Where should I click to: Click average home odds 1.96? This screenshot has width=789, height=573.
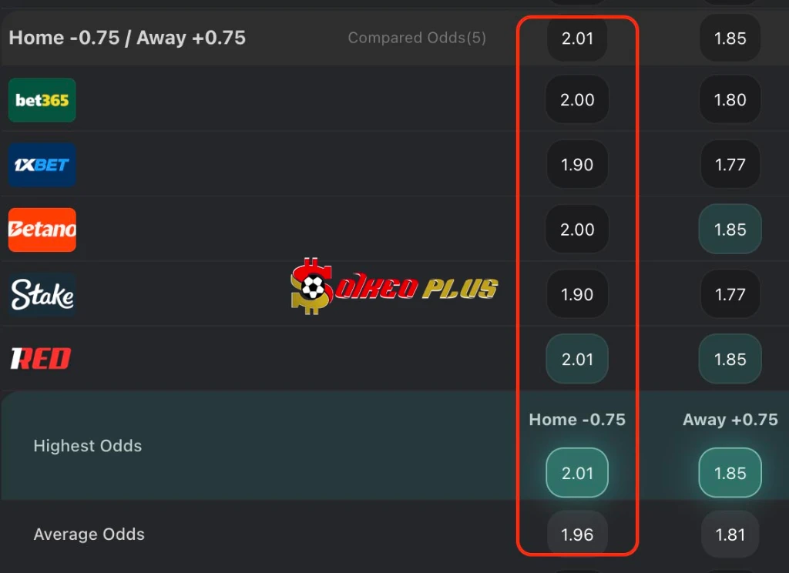pyautogui.click(x=577, y=534)
